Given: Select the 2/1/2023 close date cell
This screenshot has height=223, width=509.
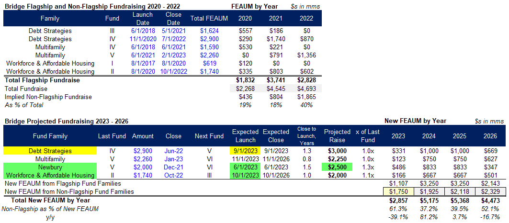Looking at the screenshot, I should 173,55.
